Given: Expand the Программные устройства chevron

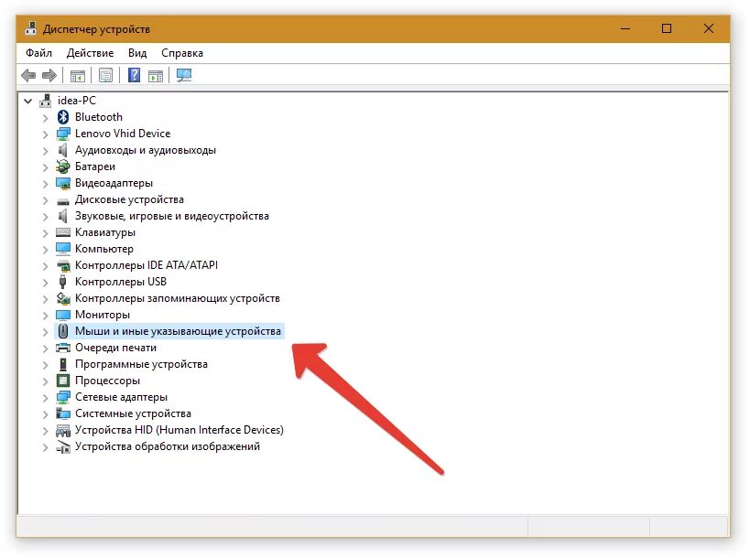Looking at the screenshot, I should point(46,364).
